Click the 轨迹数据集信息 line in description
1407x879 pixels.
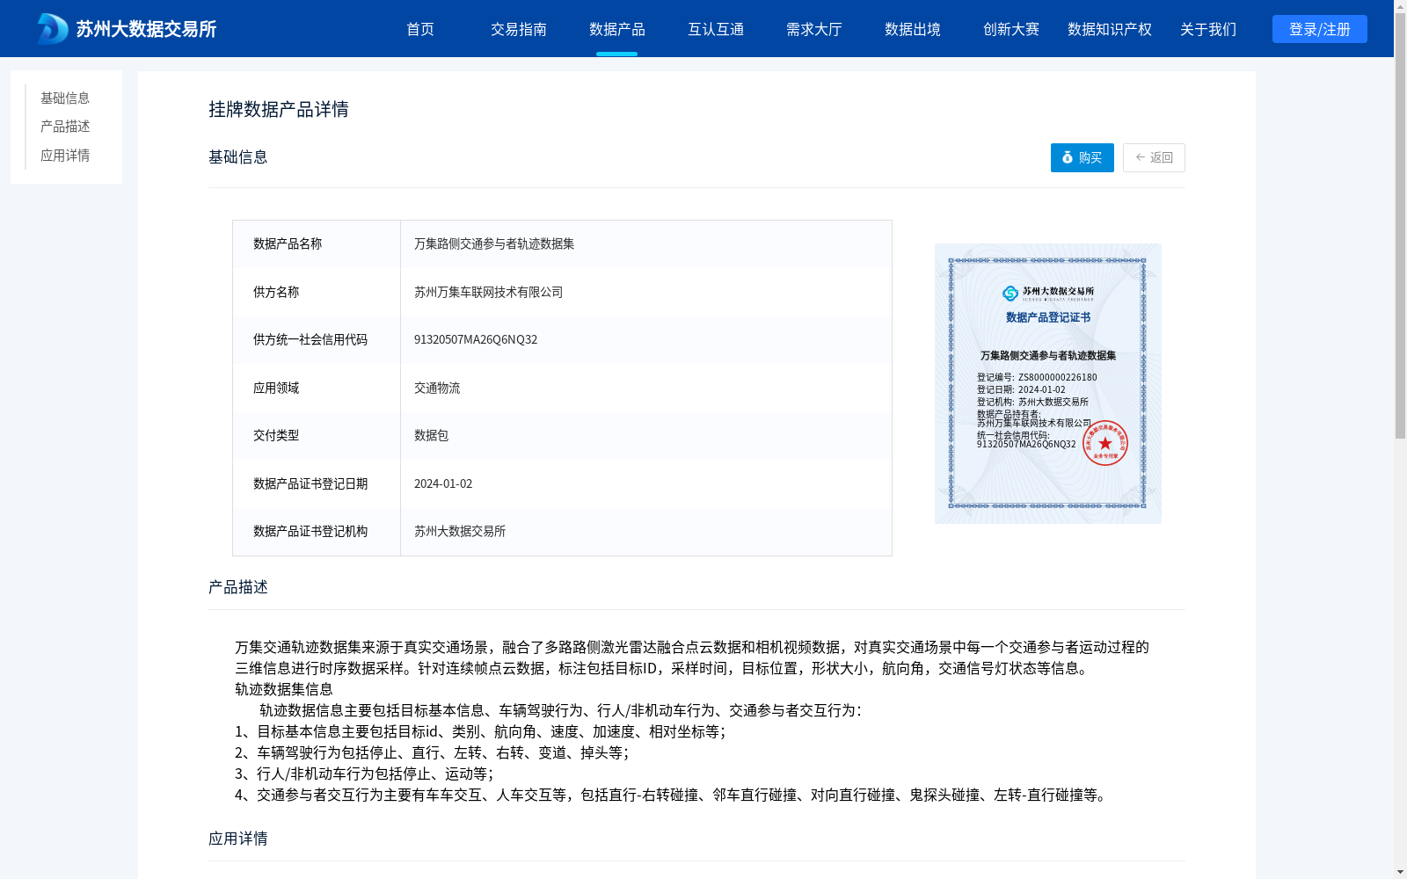click(x=284, y=689)
